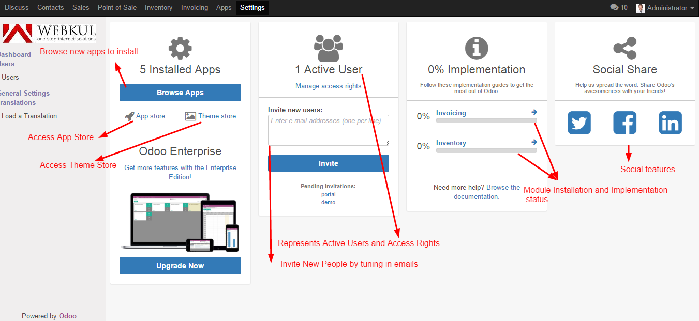Select Dashboard in the sidebar
The image size is (699, 321).
14,54
